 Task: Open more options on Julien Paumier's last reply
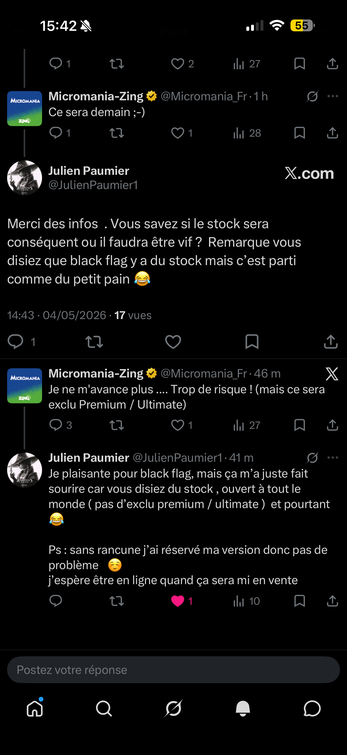(333, 458)
